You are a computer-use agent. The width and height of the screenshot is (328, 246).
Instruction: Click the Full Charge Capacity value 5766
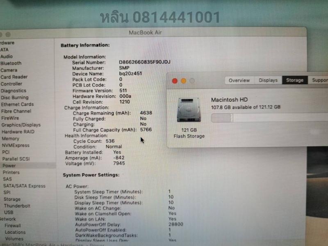pos(146,130)
